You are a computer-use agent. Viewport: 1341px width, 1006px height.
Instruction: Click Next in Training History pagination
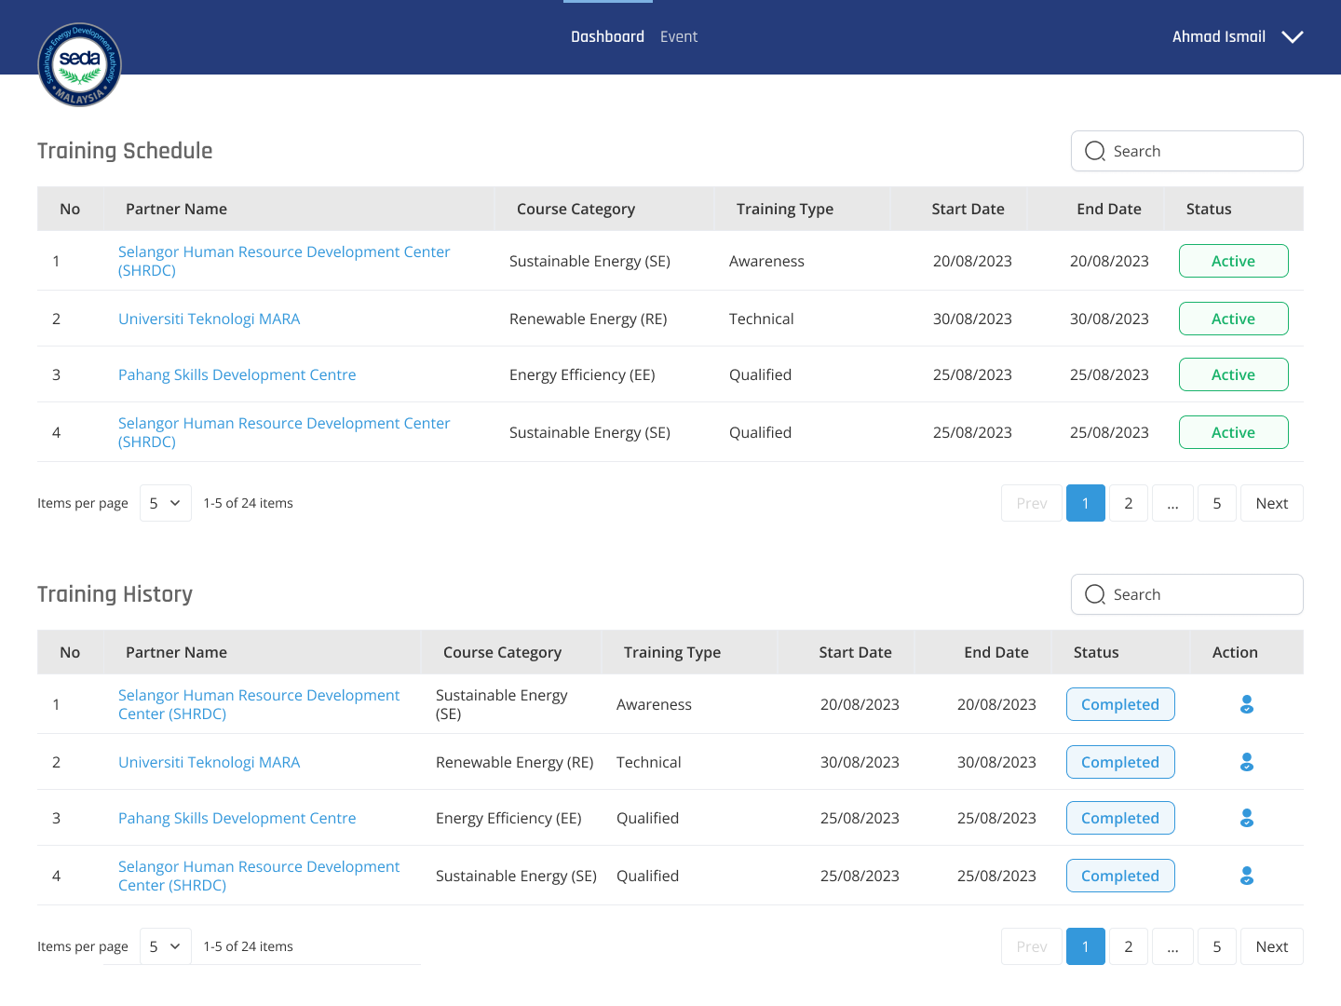click(1272, 946)
